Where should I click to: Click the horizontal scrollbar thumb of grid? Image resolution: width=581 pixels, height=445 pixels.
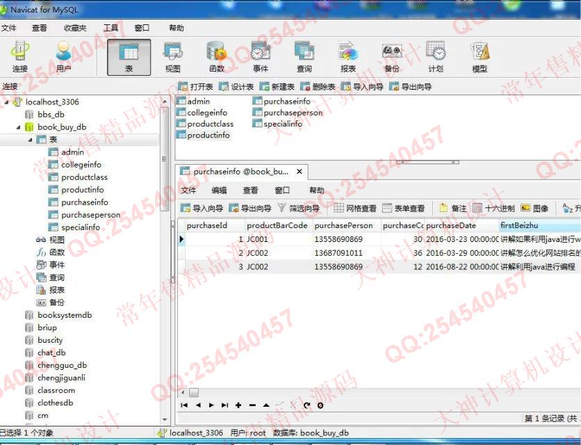[194, 392]
